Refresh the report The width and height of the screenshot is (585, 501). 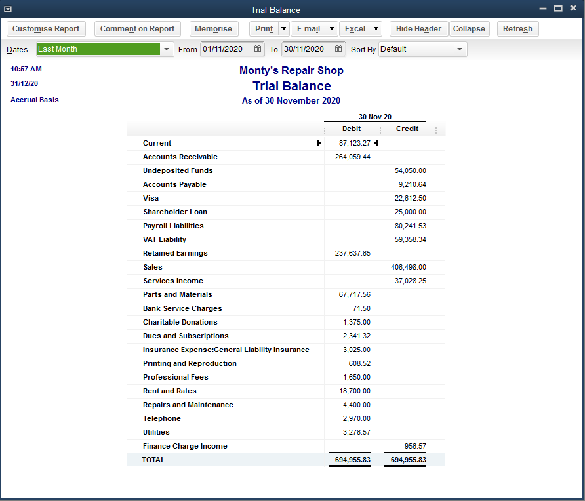[517, 29]
